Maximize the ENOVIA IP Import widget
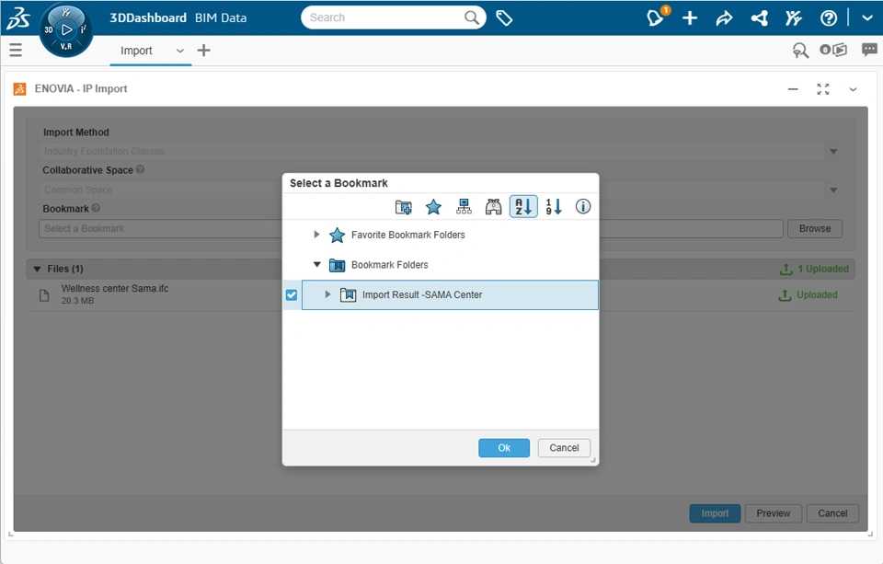 click(x=822, y=89)
